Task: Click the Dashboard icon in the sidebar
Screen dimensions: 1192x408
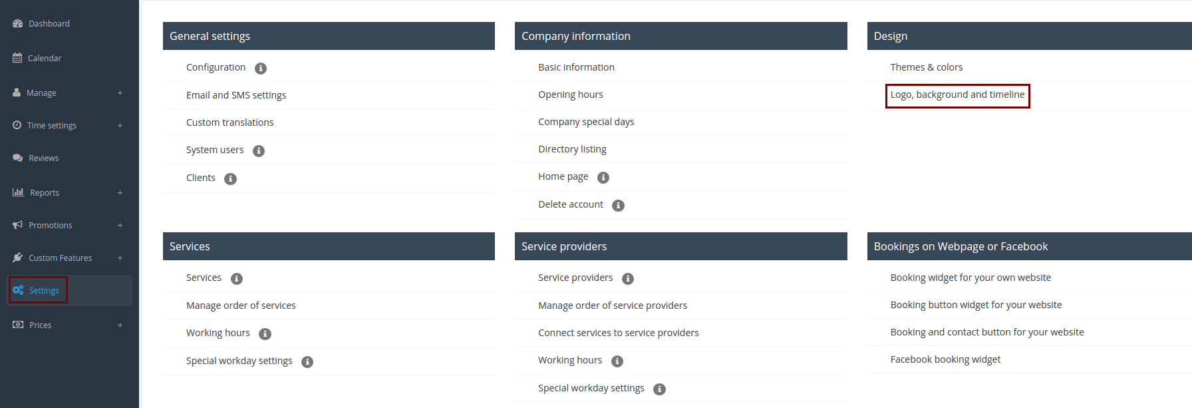Action: tap(18, 23)
